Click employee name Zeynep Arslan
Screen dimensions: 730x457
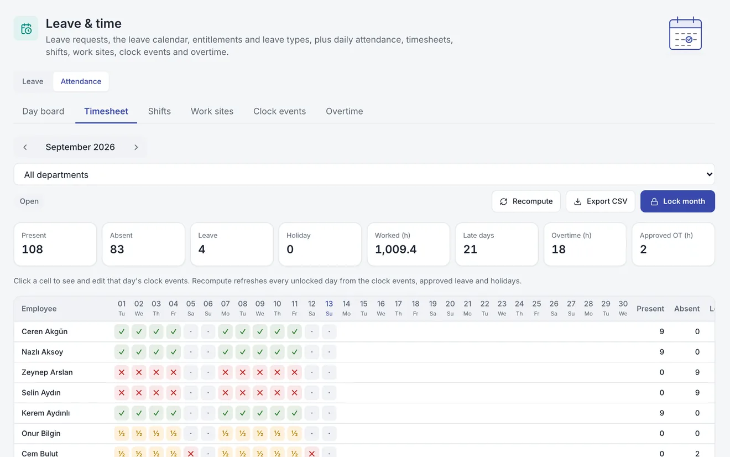(x=47, y=372)
